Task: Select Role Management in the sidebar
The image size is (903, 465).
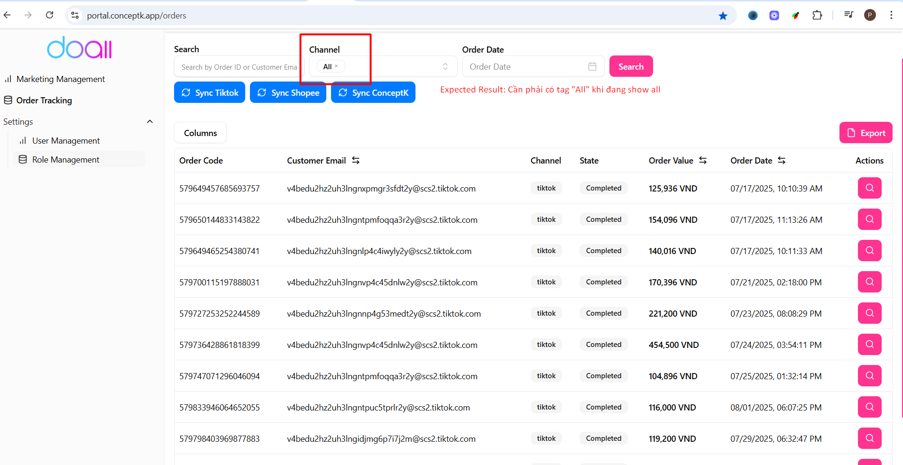Action: click(x=66, y=160)
